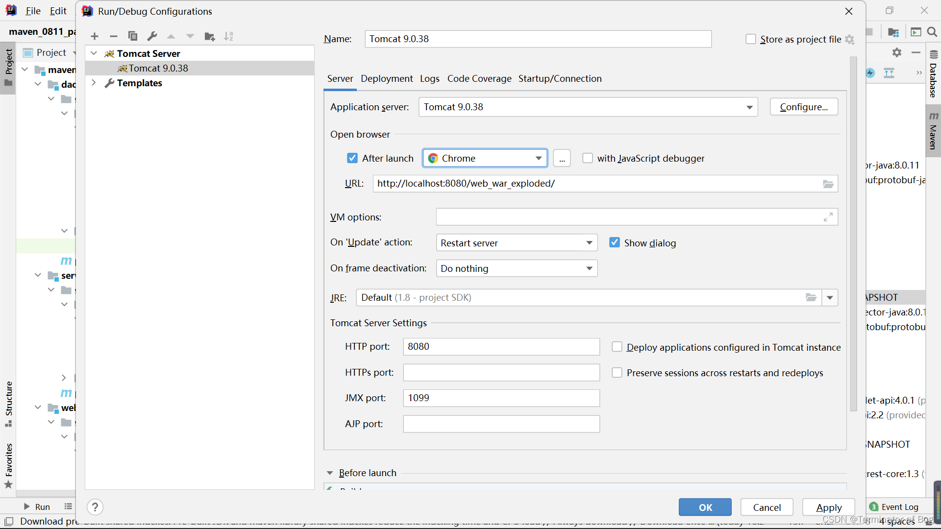Expand VM options field icon

(x=828, y=217)
